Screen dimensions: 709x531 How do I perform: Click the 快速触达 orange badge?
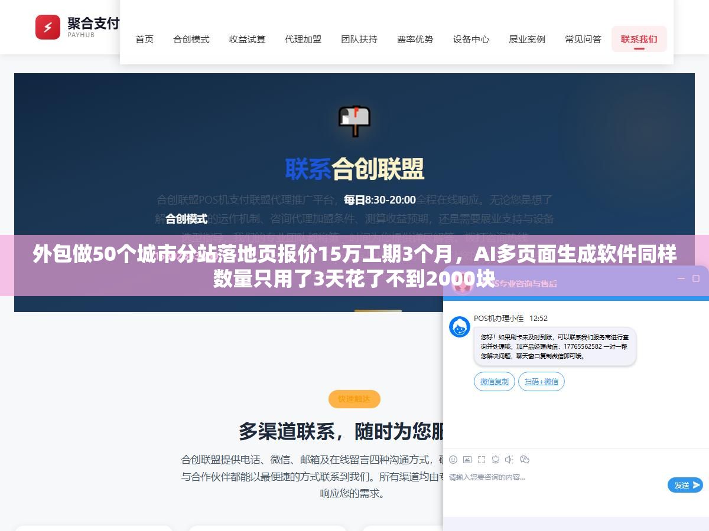354,399
